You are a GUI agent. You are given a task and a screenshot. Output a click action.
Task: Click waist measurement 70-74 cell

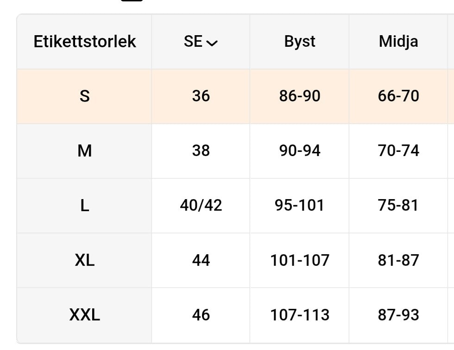398,151
